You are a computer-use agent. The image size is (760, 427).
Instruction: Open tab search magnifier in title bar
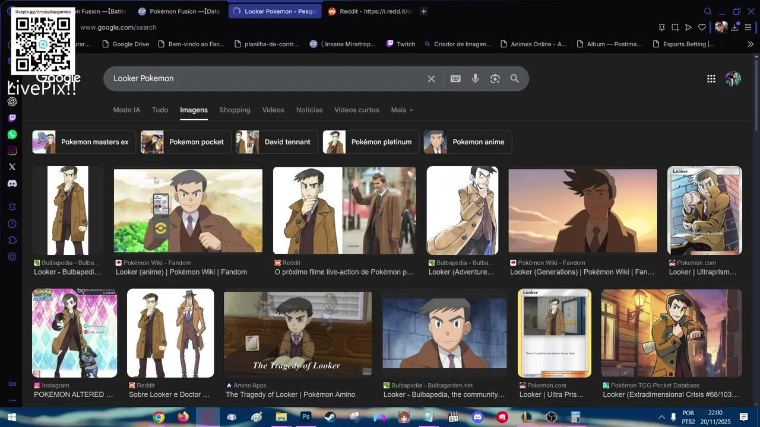pyautogui.click(x=708, y=11)
